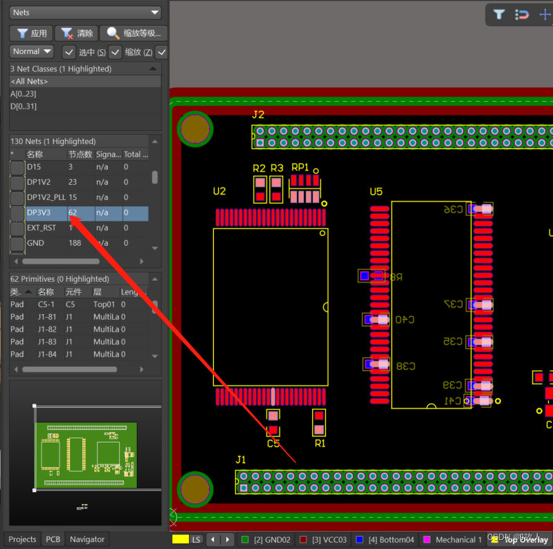Switch to the Navigator tab

pyautogui.click(x=87, y=539)
